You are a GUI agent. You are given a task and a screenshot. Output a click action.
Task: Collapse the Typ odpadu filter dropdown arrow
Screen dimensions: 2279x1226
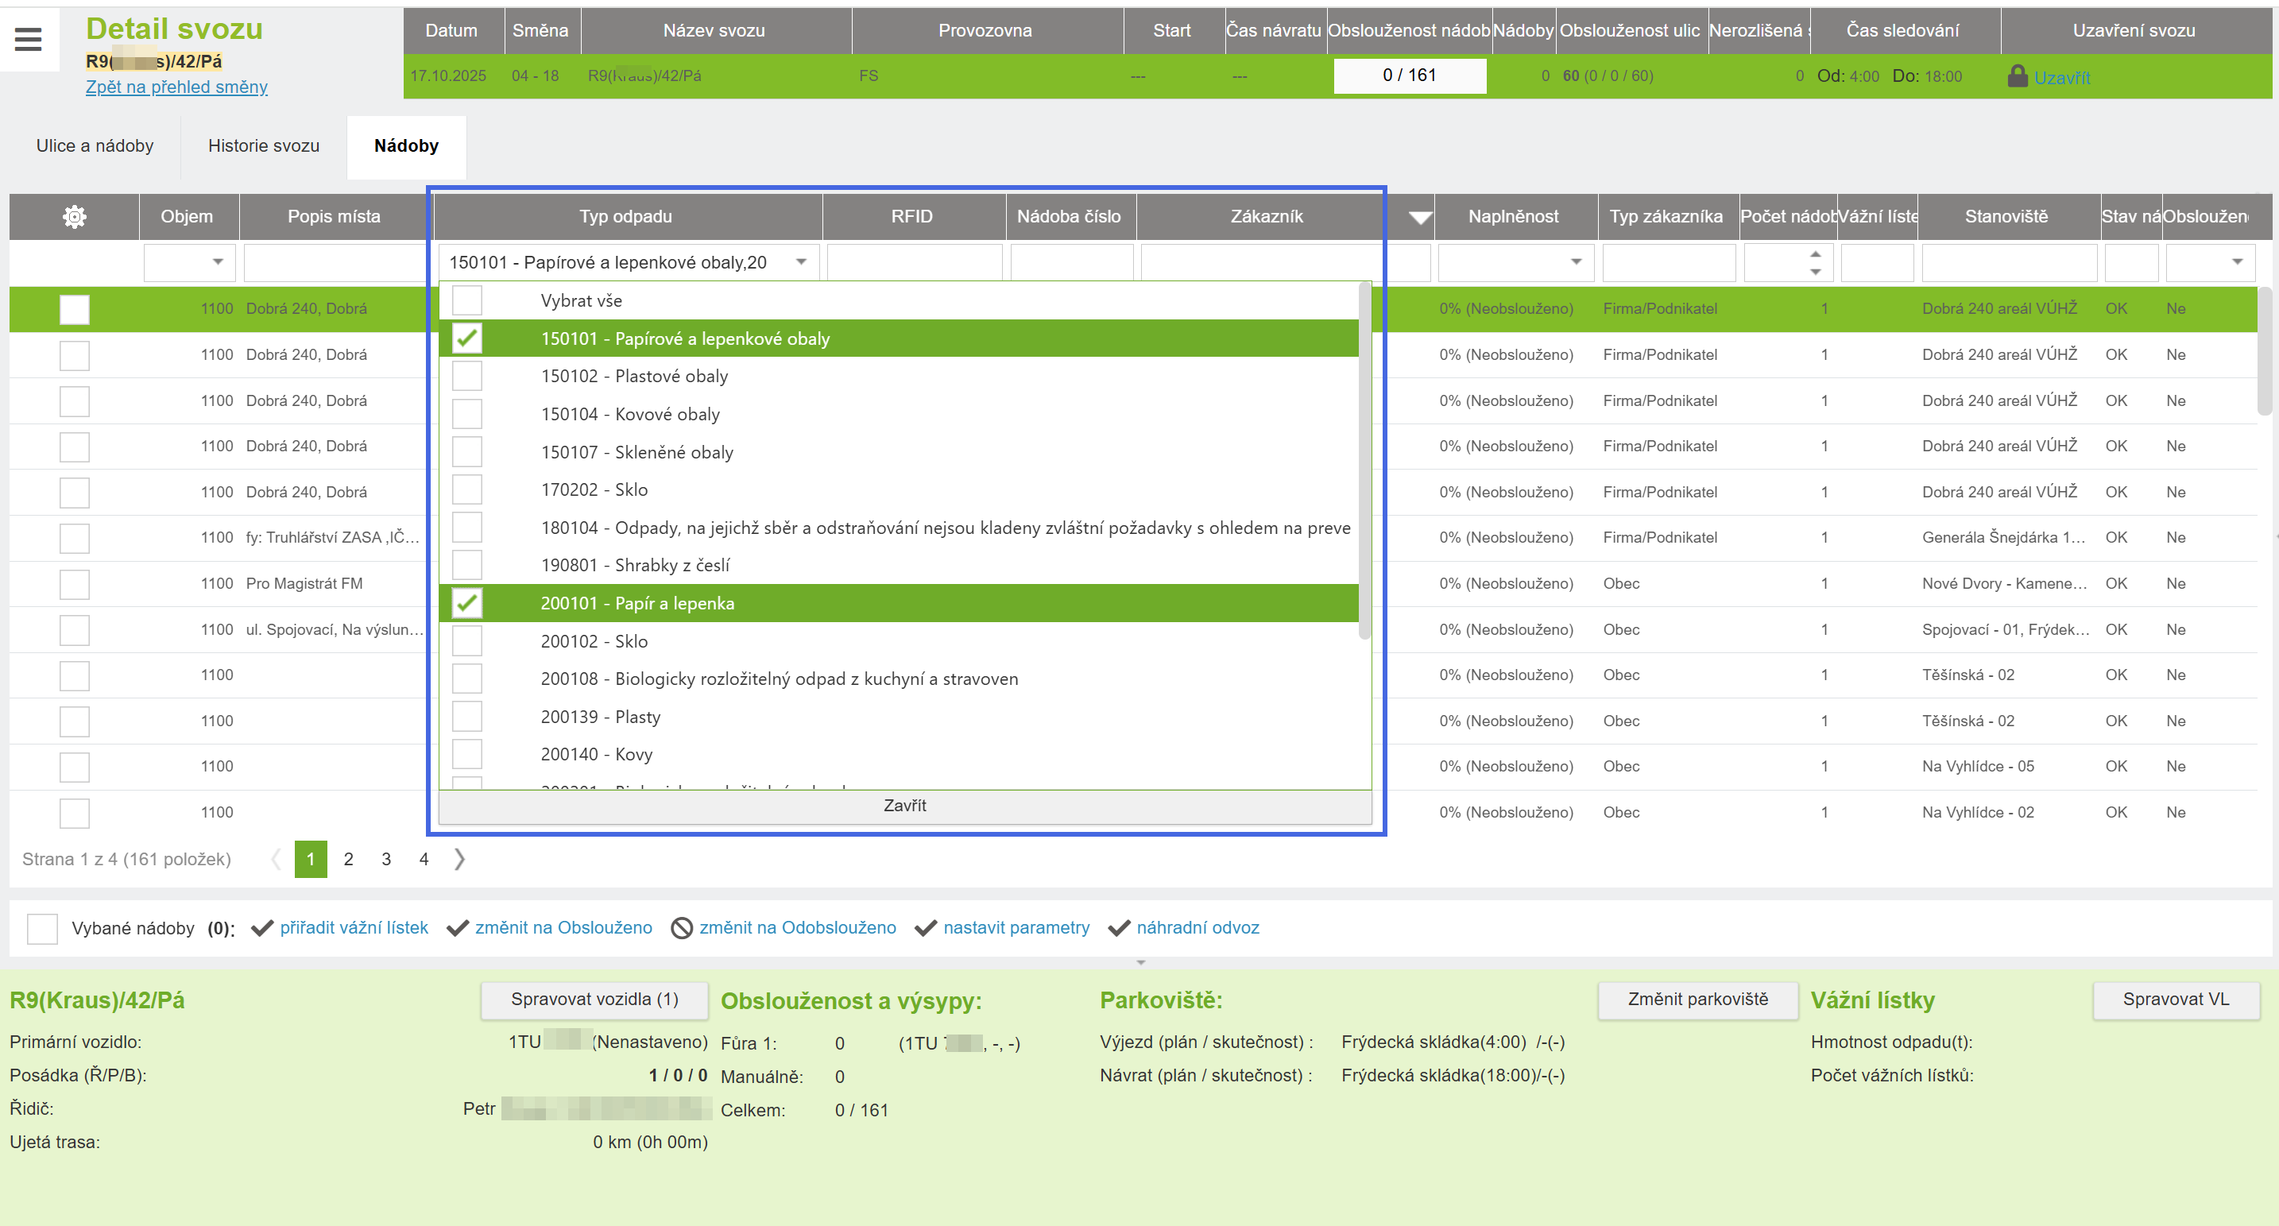tap(801, 262)
